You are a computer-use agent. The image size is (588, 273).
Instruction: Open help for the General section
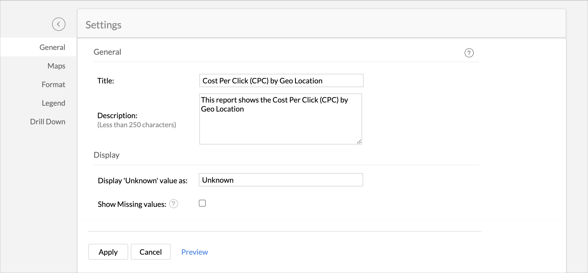[469, 53]
